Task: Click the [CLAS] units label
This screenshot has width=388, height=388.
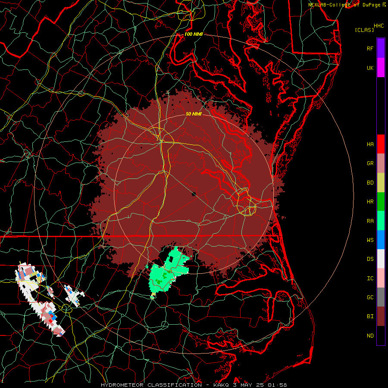Action: tap(364, 30)
